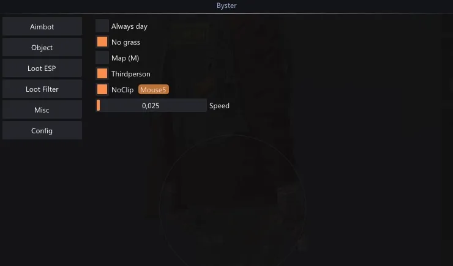Enable the Always day checkbox
This screenshot has width=453, height=266.
(102, 26)
